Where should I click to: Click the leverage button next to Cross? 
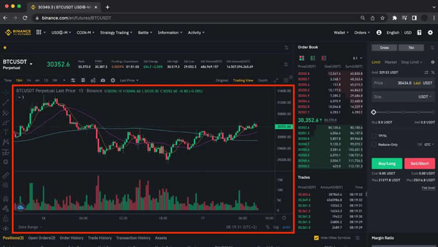pos(411,47)
